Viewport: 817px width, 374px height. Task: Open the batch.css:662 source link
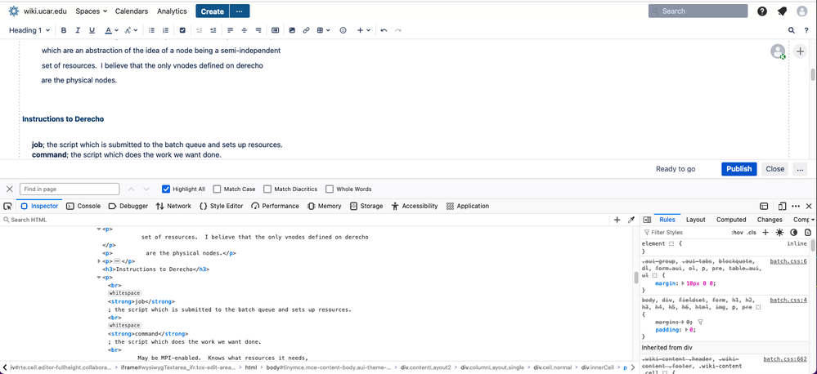pos(786,359)
